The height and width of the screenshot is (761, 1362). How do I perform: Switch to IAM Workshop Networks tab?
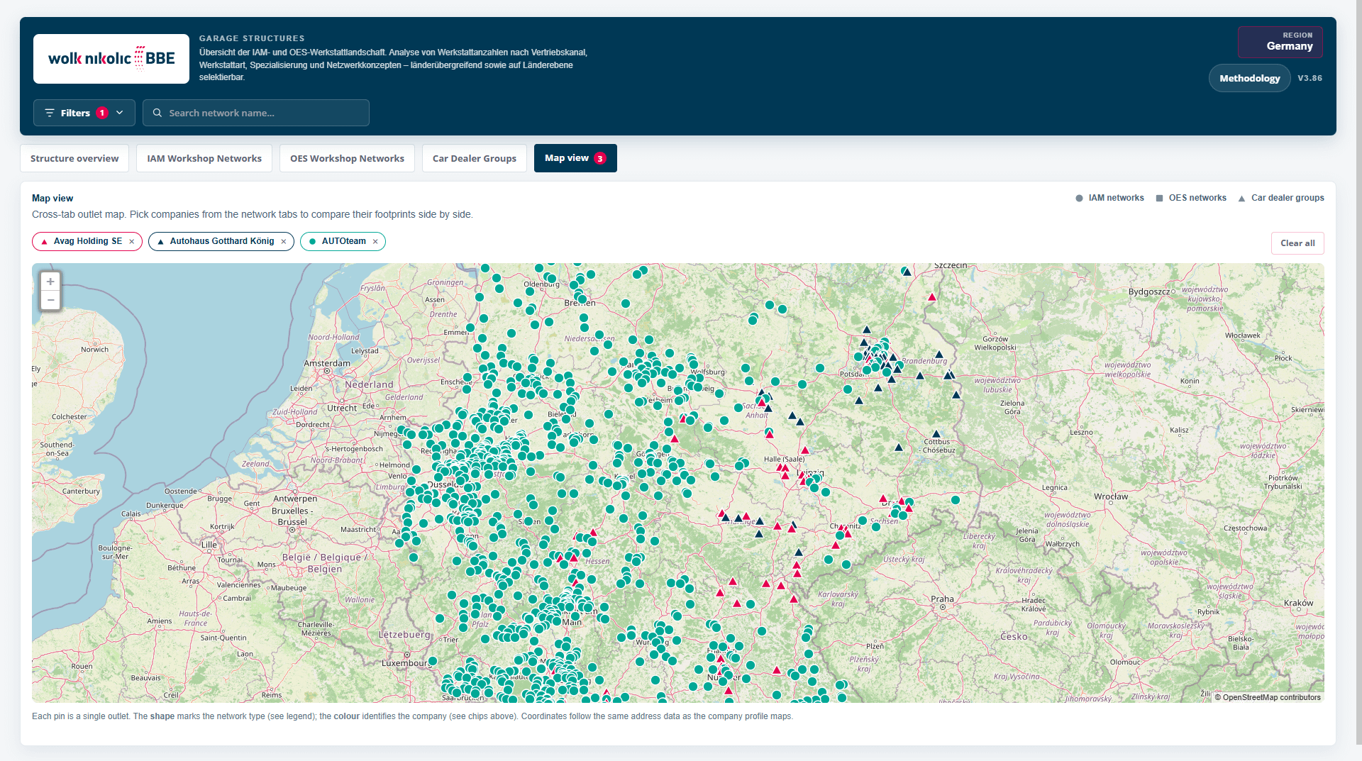click(204, 158)
